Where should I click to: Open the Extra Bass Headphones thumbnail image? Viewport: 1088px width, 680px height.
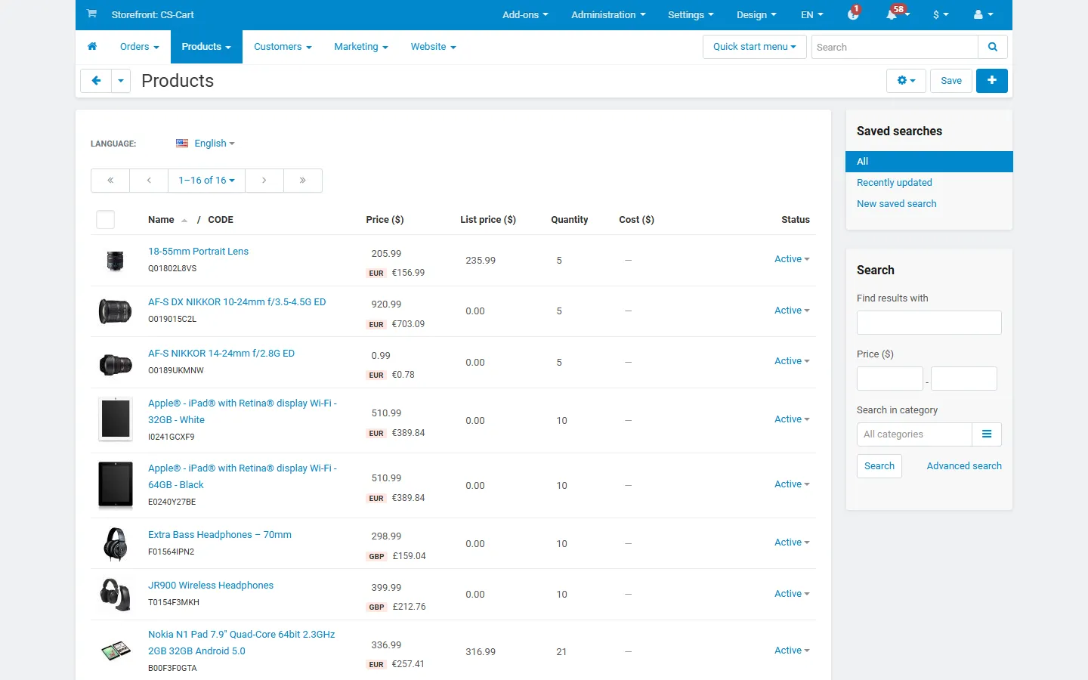[115, 544]
